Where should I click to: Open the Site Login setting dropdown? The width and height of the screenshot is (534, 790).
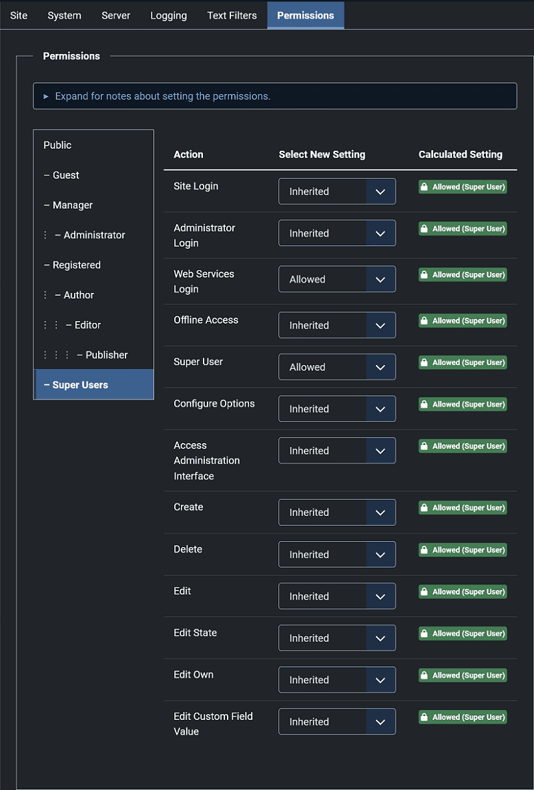point(336,191)
